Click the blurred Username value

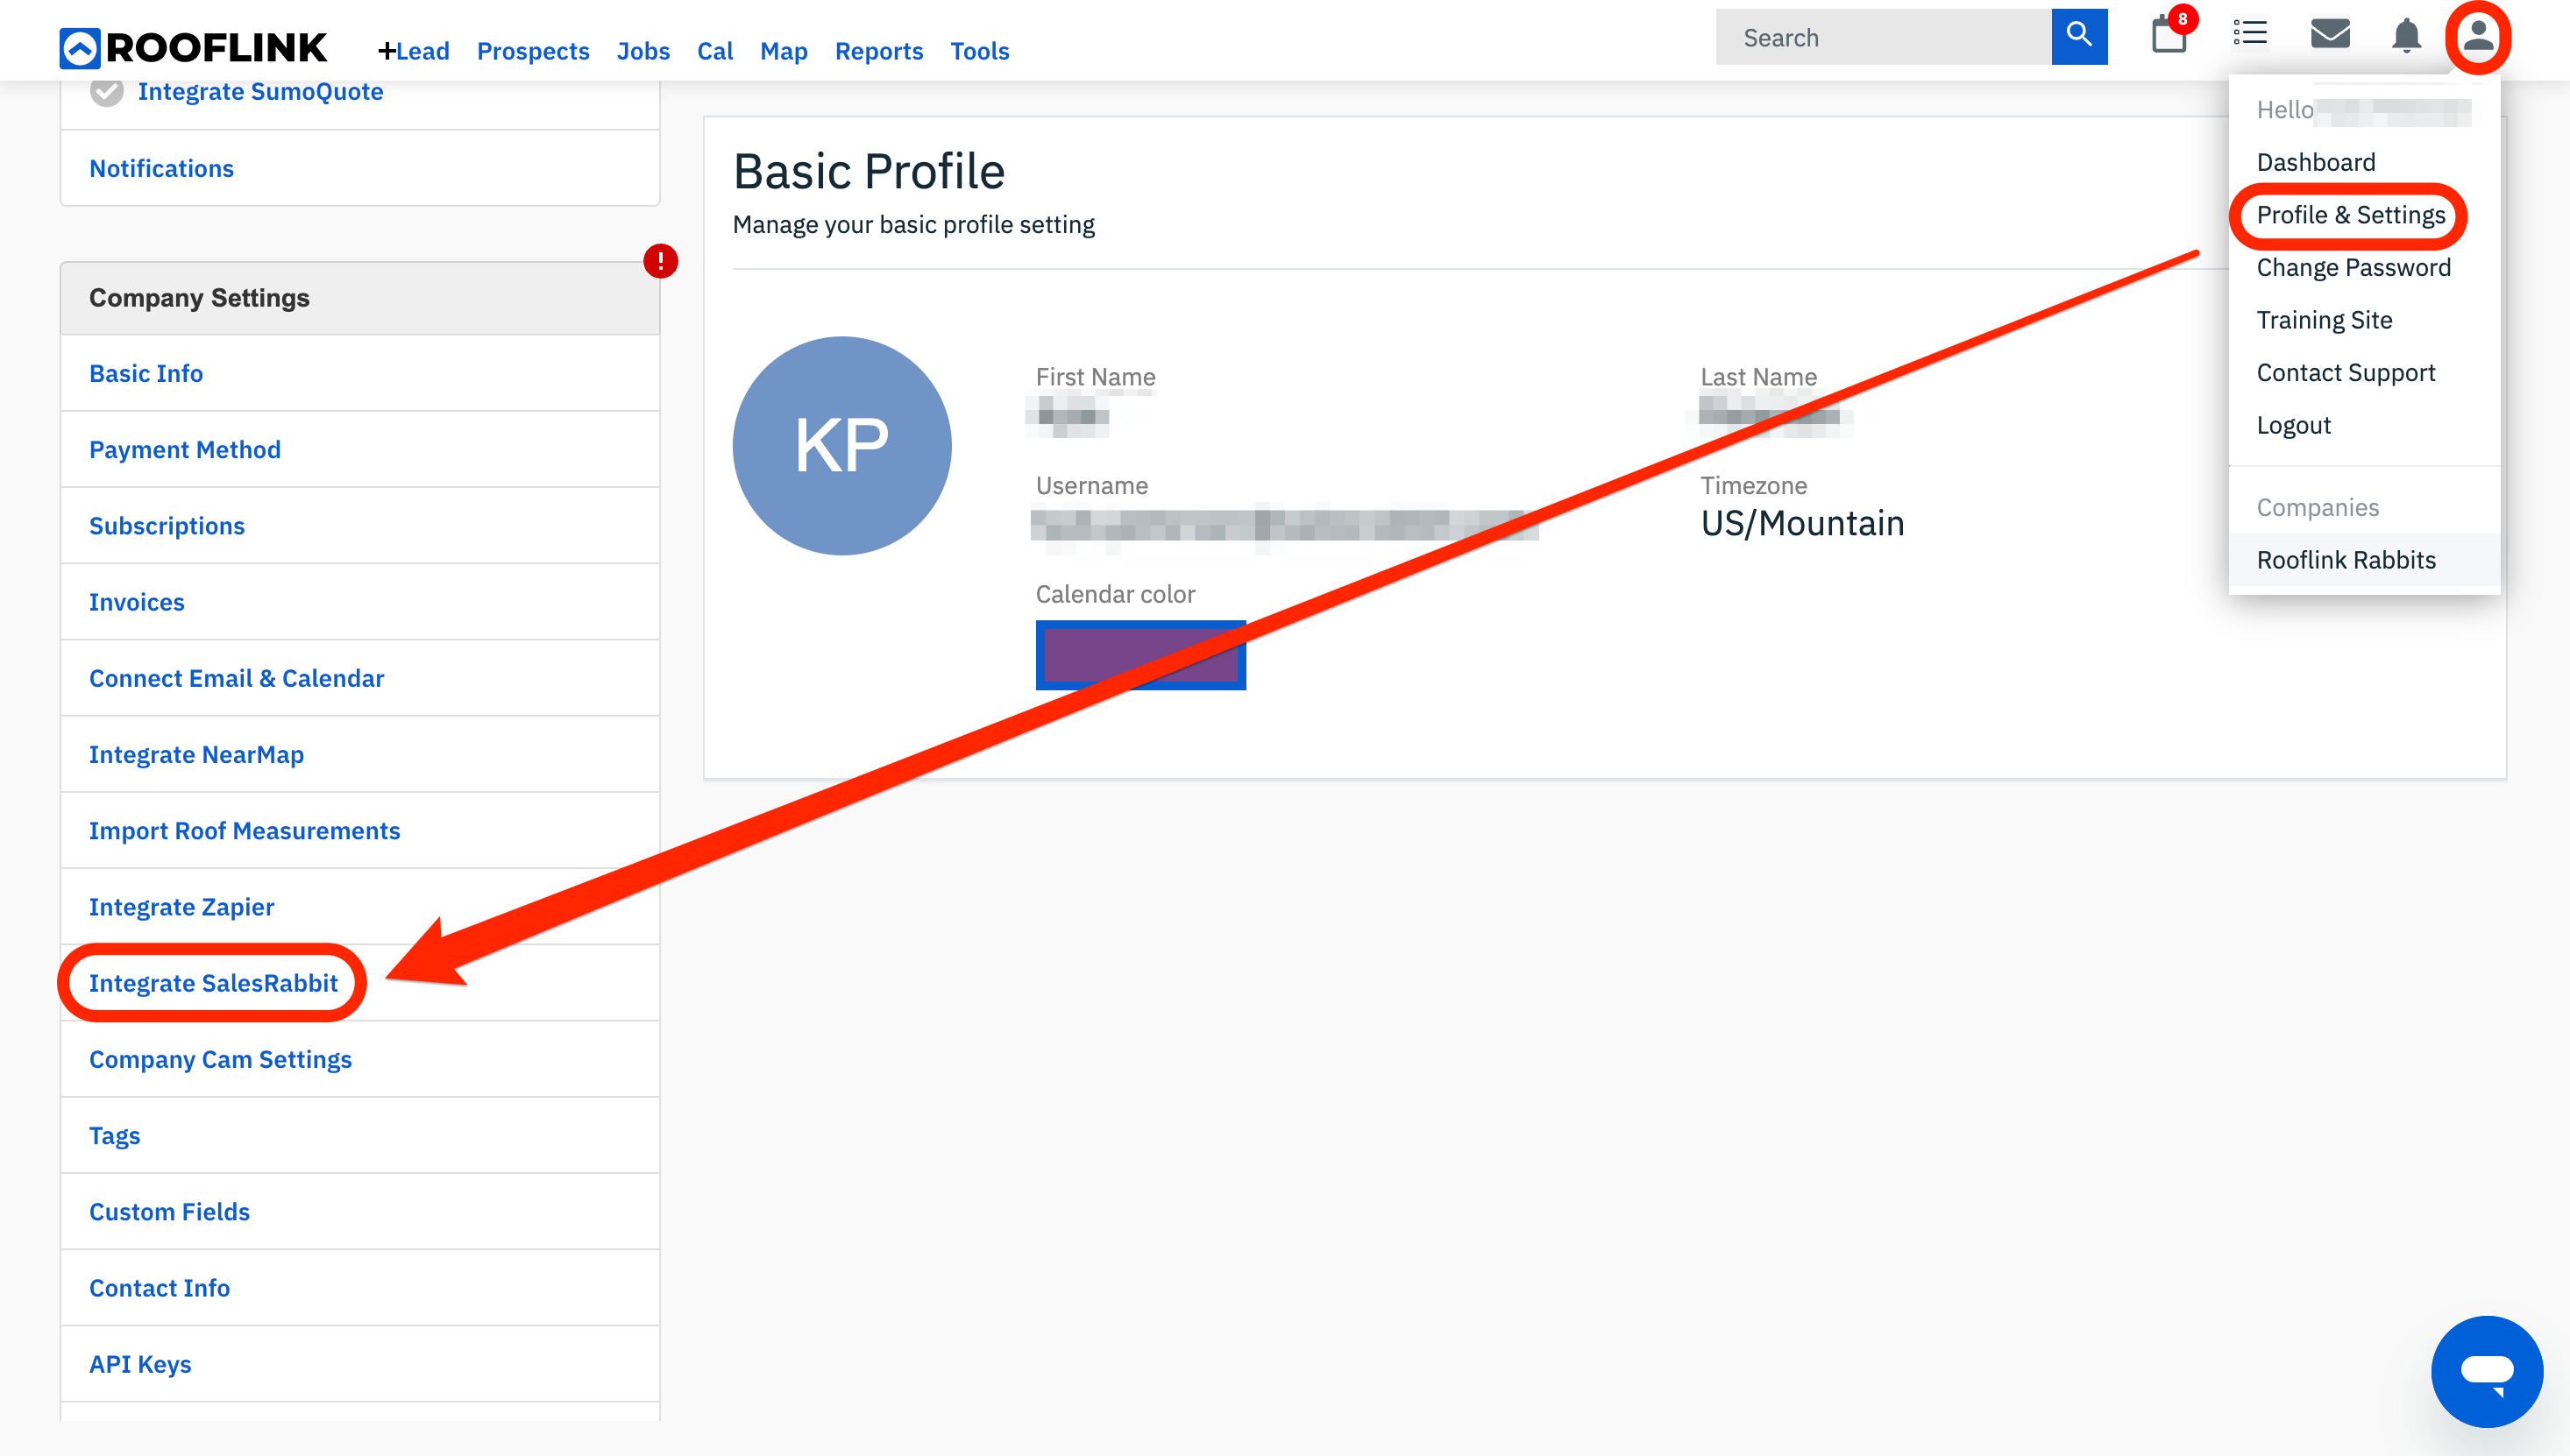click(x=1284, y=524)
